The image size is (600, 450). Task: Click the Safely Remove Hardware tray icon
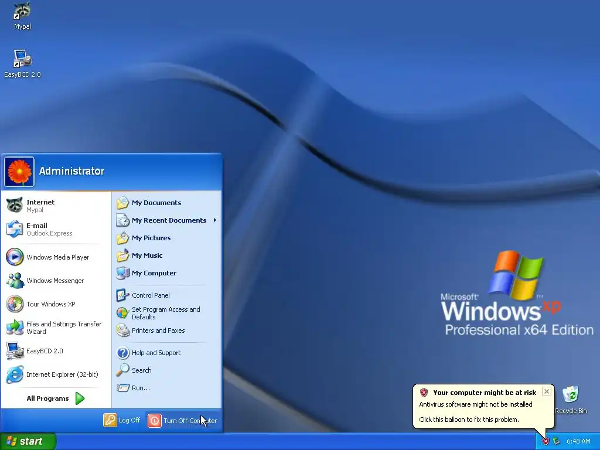pos(556,442)
